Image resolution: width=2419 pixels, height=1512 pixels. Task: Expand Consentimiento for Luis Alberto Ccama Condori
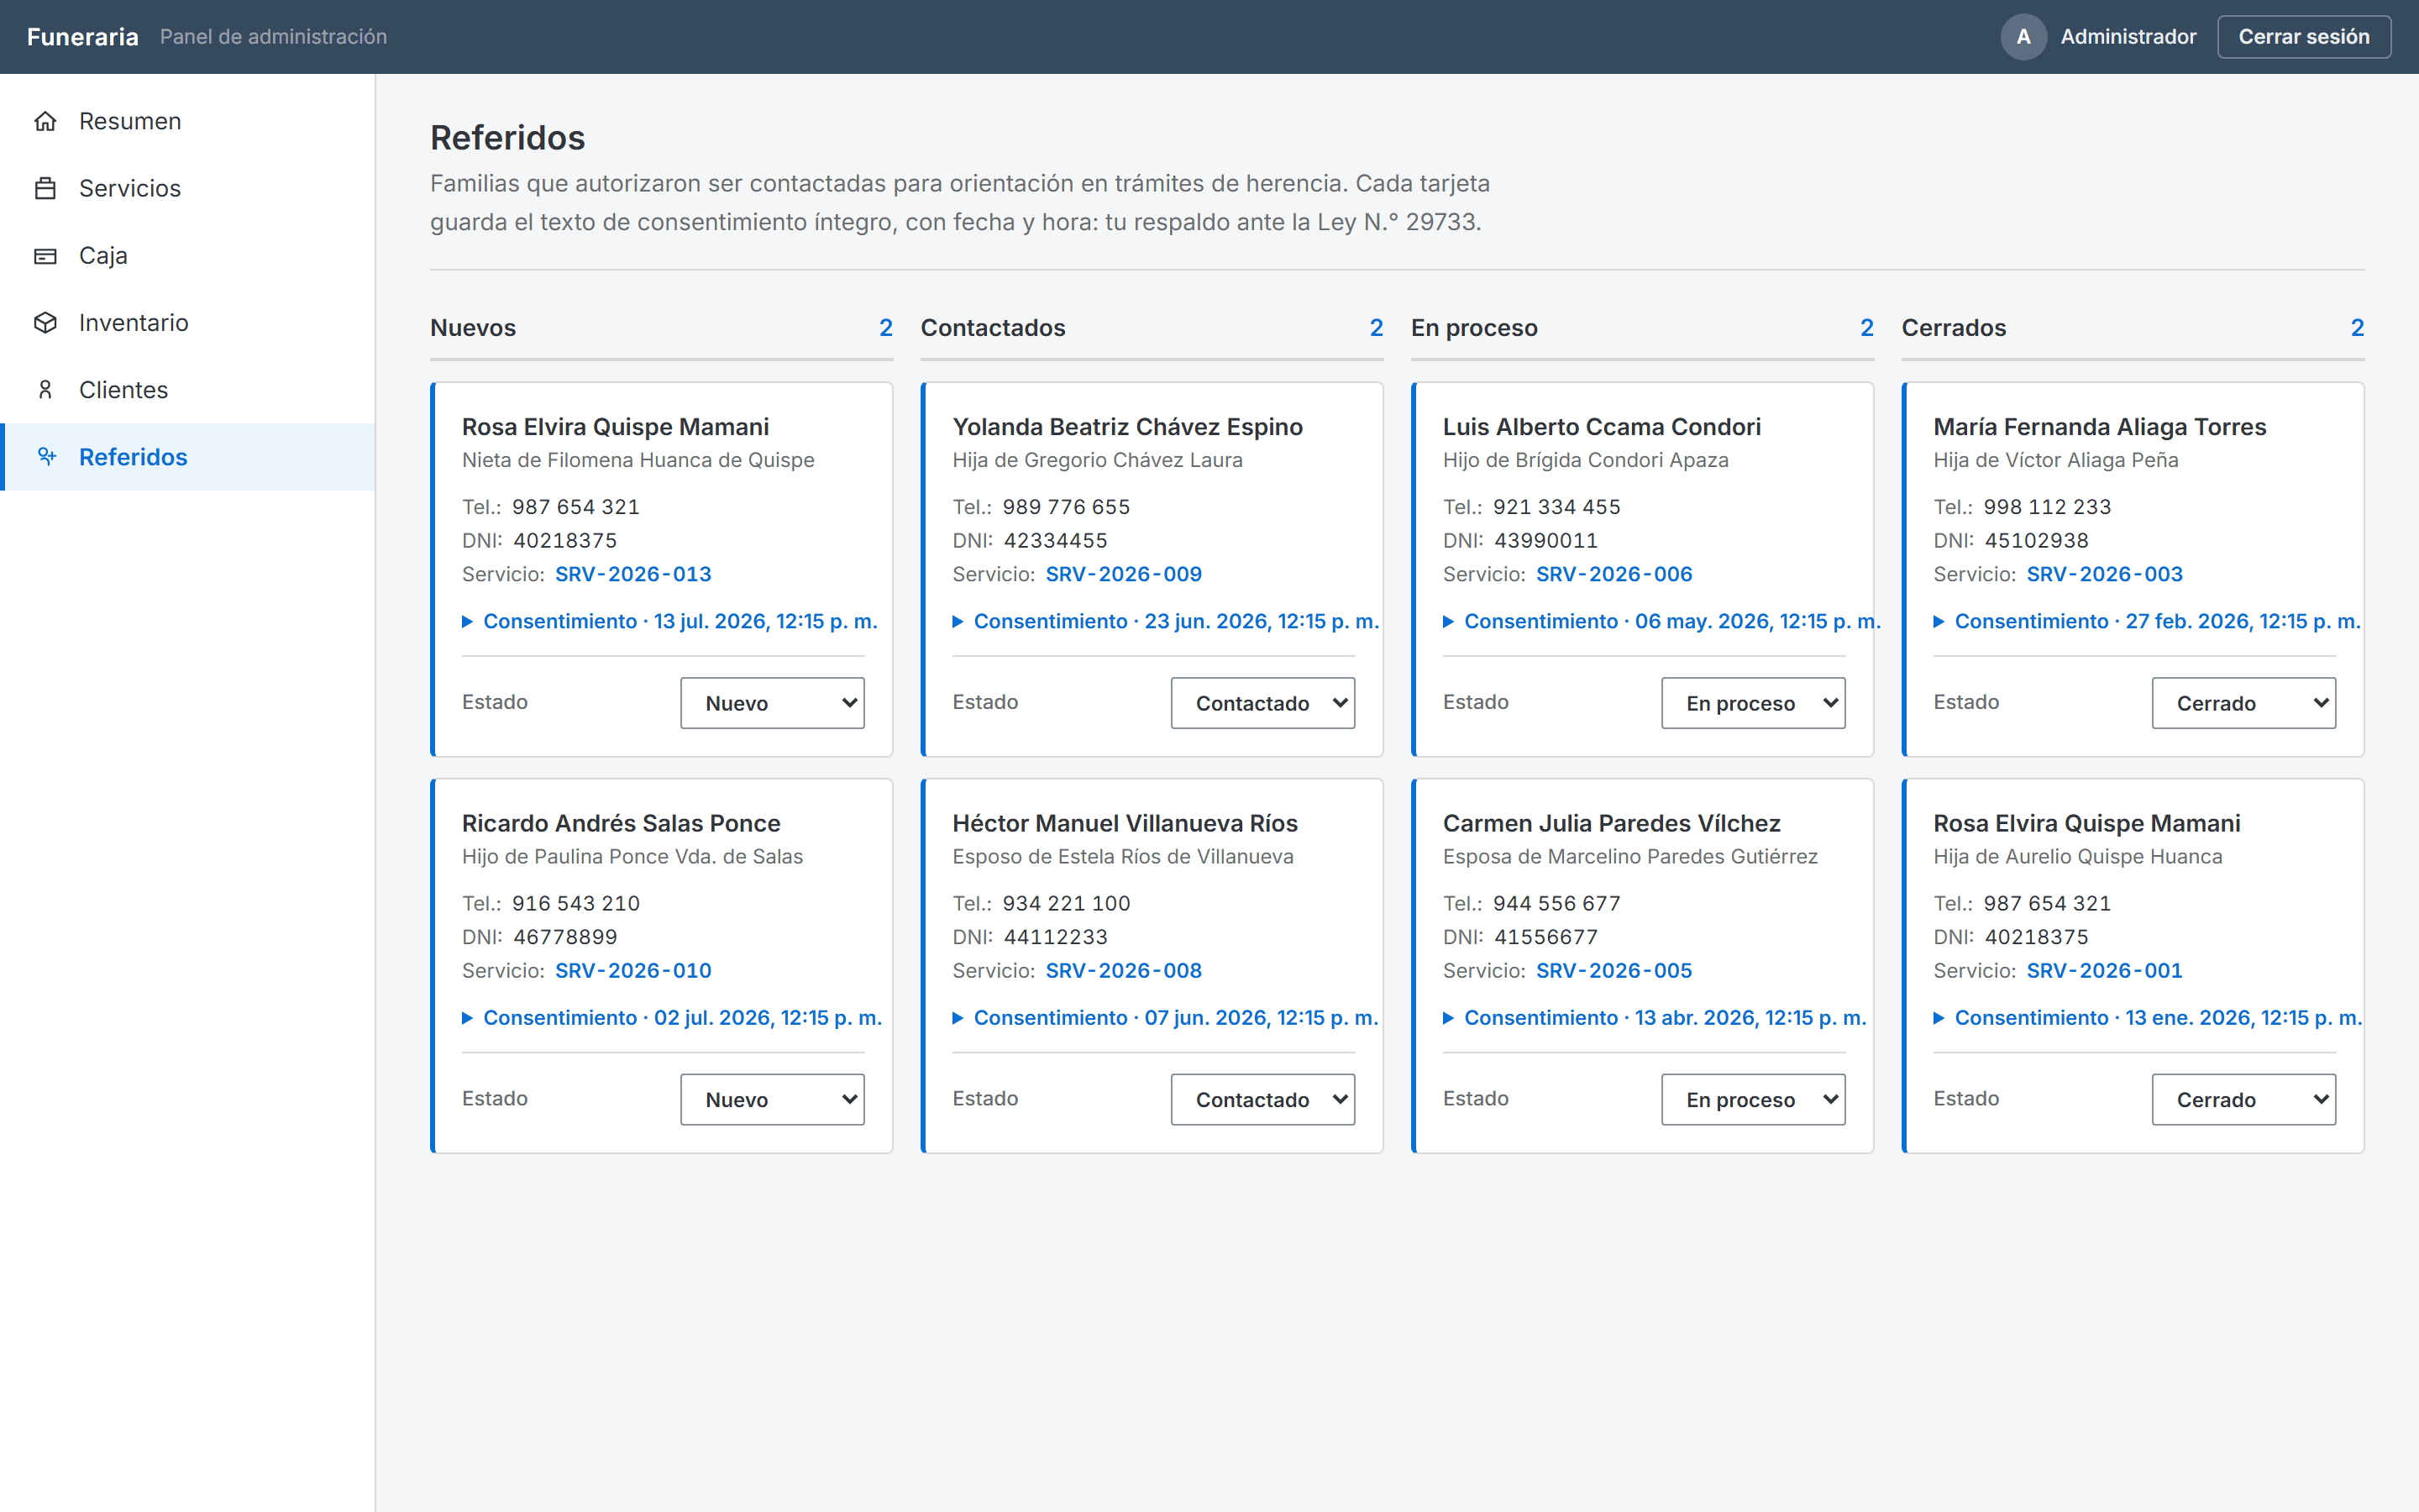[1661, 621]
